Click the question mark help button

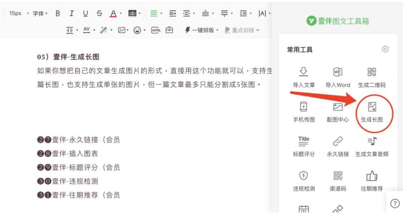pyautogui.click(x=394, y=203)
